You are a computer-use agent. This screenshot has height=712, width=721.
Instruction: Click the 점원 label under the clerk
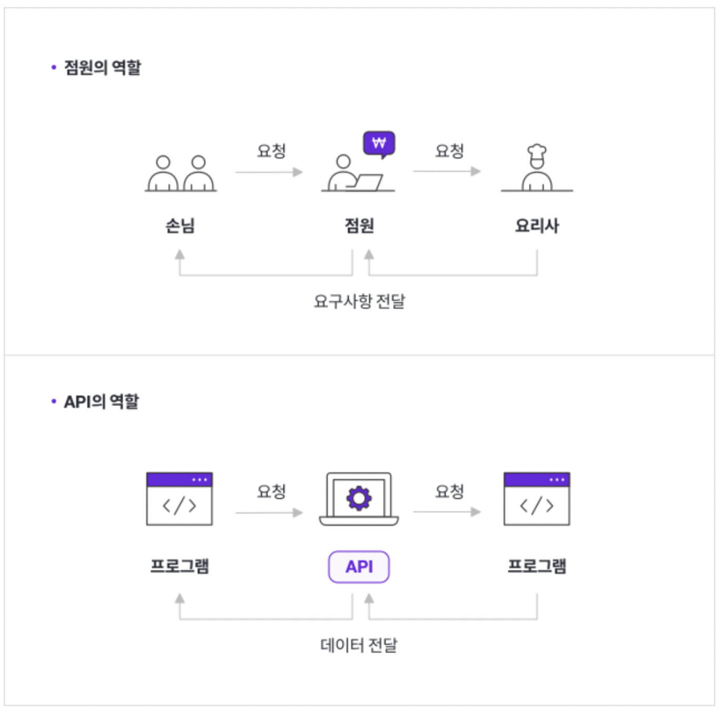coord(359,226)
